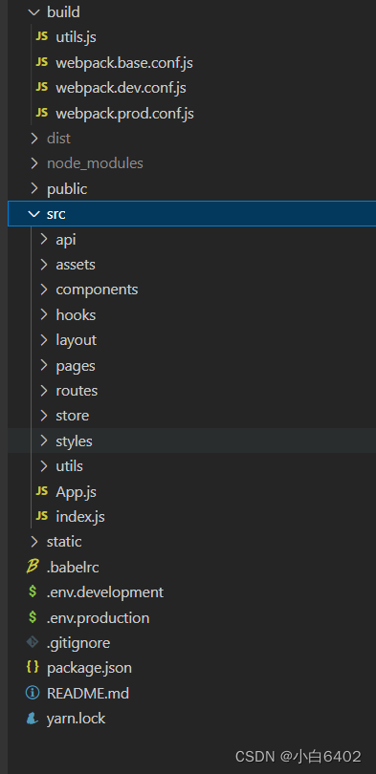376x774 pixels.
Task: Collapse the build folder chevron
Action: coord(33,12)
